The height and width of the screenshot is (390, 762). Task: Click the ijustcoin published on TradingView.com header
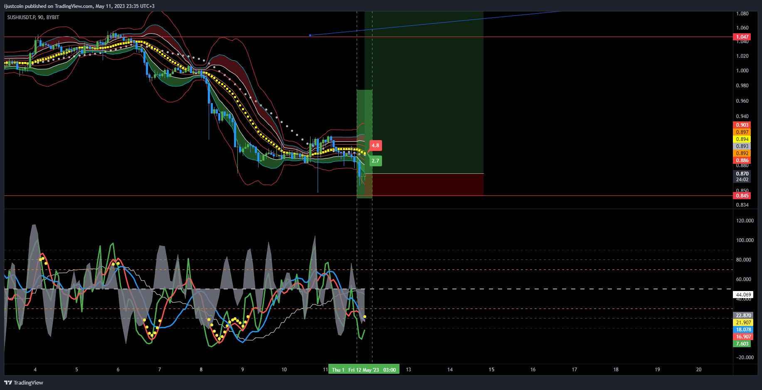tap(79, 6)
